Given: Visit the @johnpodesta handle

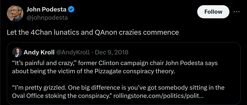Looking at the screenshot, I should pyautogui.click(x=47, y=18).
